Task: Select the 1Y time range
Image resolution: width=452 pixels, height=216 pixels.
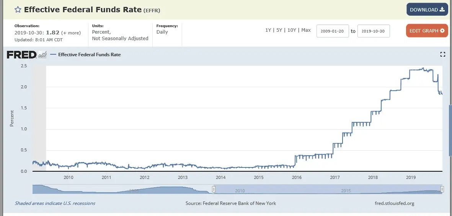Action: (x=269, y=30)
